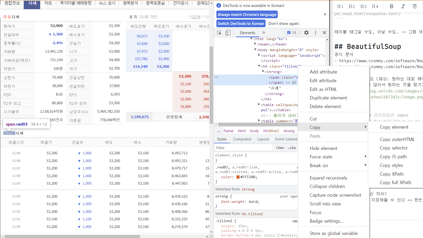423x238 pixels.
Task: Expand the padding shorthand property triangle
Action: click(x=240, y=231)
